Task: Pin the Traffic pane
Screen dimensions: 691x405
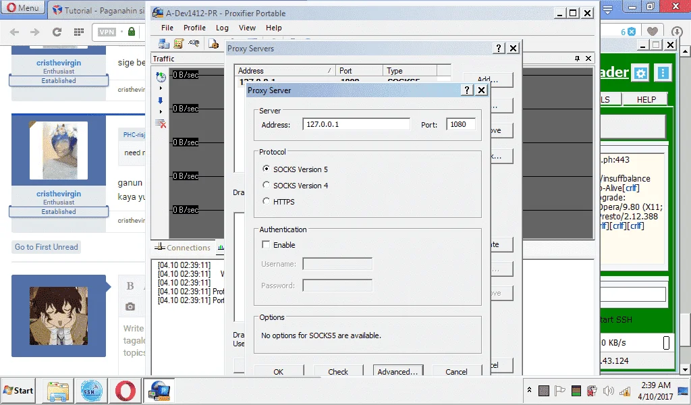Action: tap(578, 59)
